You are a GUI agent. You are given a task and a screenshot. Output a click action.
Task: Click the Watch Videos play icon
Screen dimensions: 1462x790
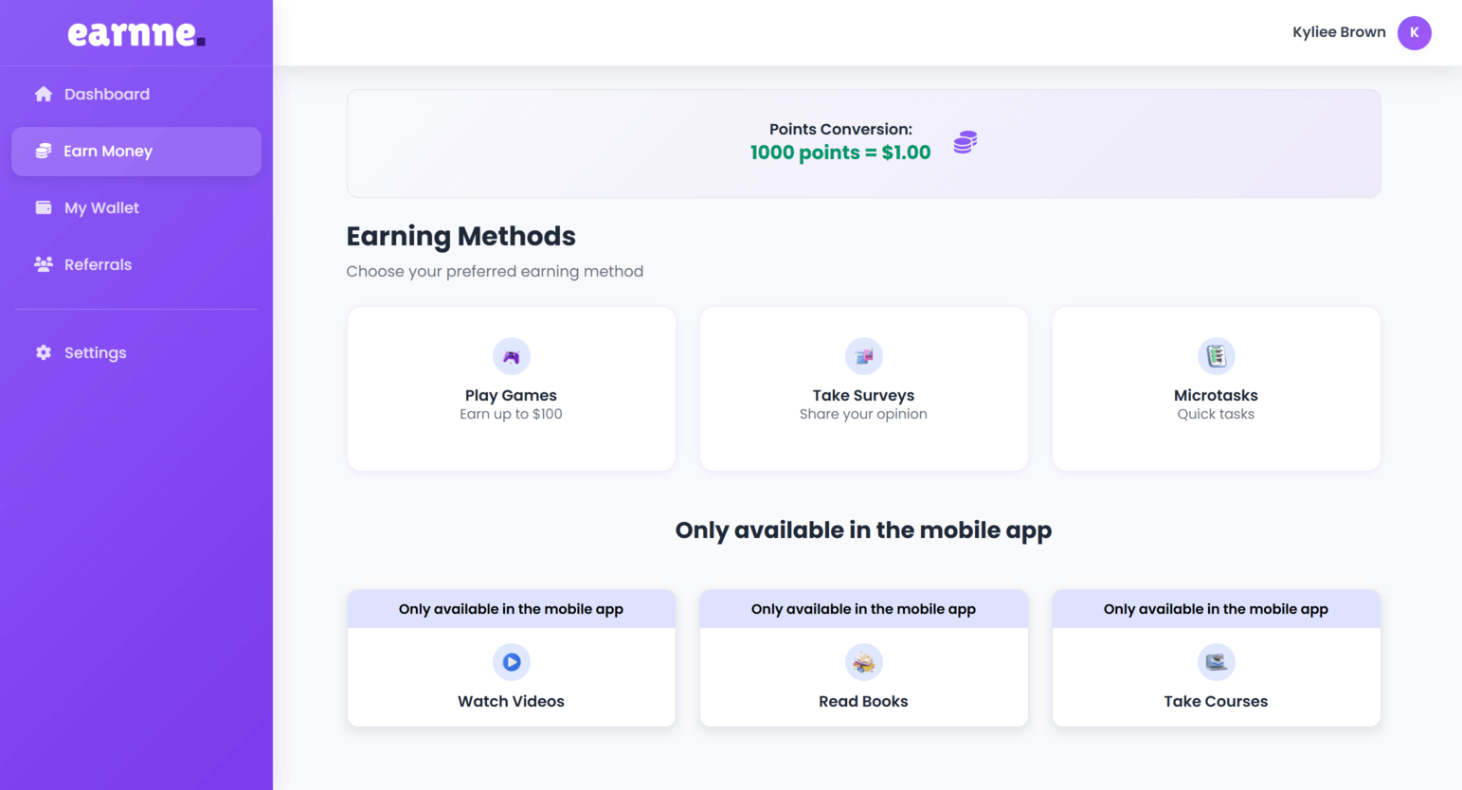point(512,662)
